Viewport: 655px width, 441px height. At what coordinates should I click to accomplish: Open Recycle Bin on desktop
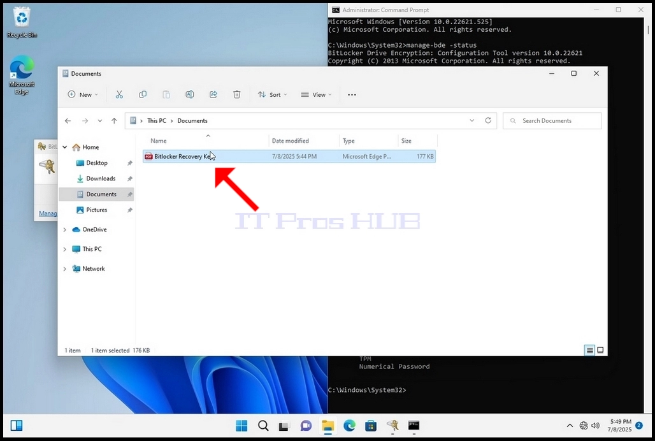pyautogui.click(x=22, y=23)
